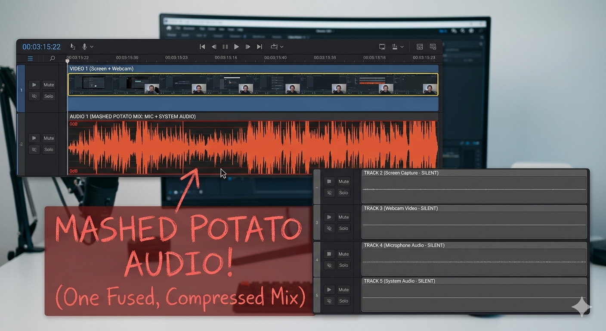Open the dropdown arrow beside the render icon

pyautogui.click(x=403, y=47)
